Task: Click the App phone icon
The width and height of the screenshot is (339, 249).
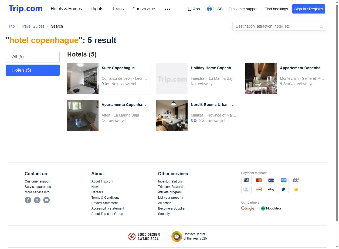Action: click(189, 9)
